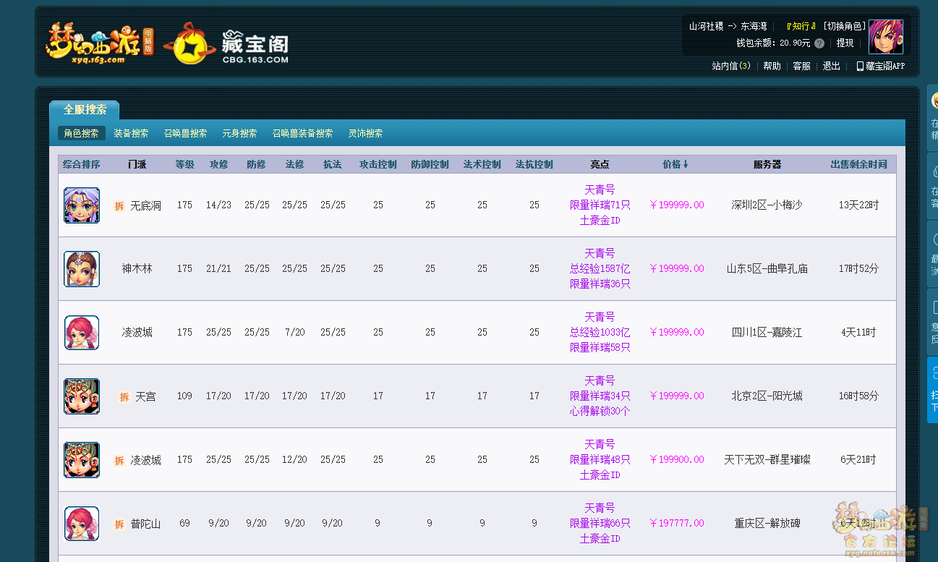Open the 灵饰搜索 tab
The image size is (938, 562).
pos(365,134)
